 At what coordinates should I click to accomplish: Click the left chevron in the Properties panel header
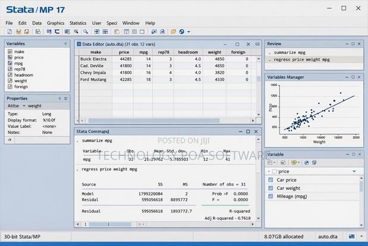59,98
